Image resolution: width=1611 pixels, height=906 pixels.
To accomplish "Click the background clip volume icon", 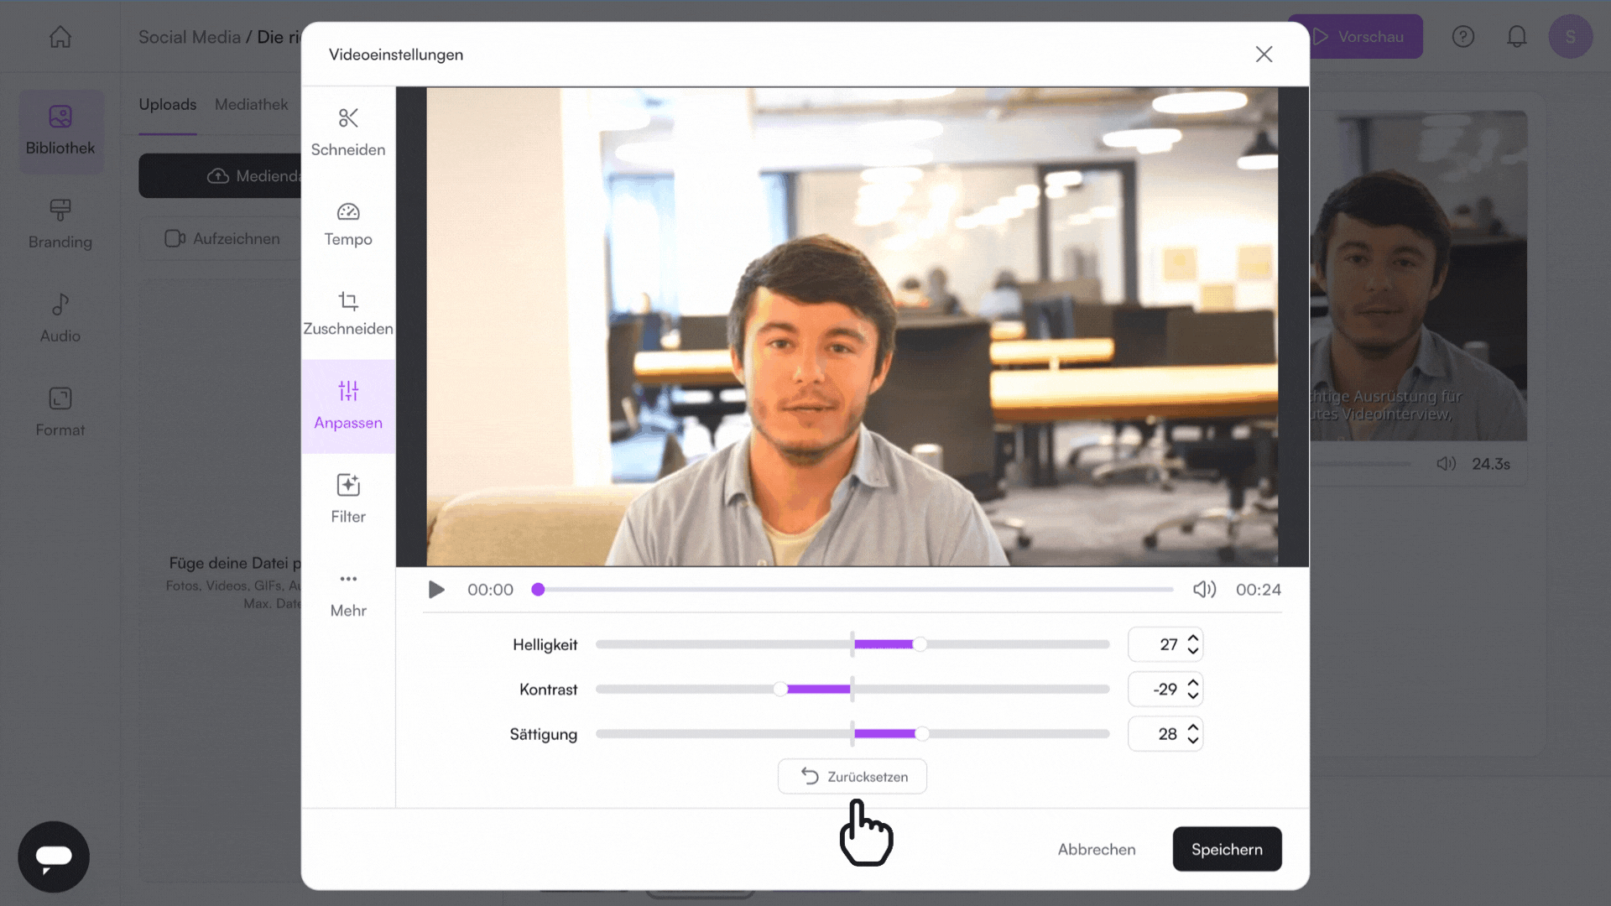I will point(1447,464).
